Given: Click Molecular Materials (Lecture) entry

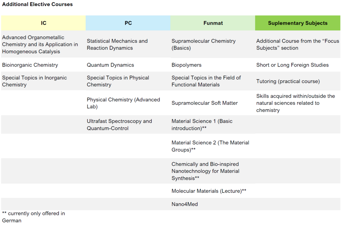Looking at the screenshot, I should coord(209,191).
